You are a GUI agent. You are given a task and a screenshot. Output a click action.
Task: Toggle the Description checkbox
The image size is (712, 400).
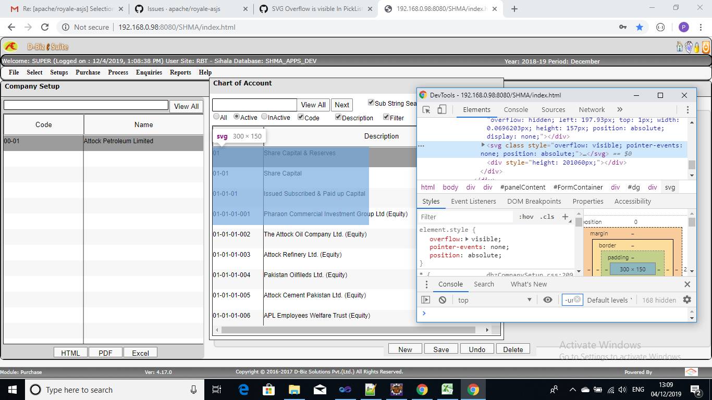pyautogui.click(x=338, y=117)
